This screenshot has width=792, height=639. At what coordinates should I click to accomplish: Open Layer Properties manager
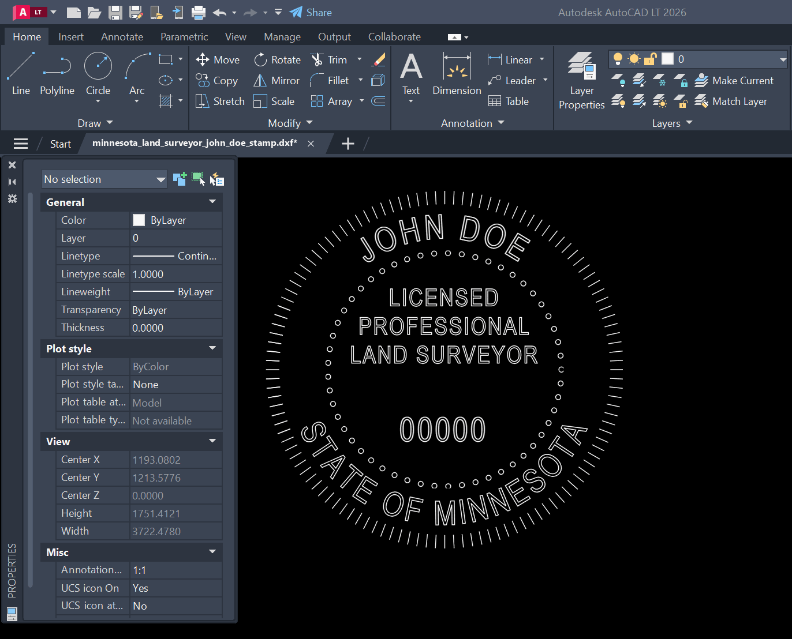tap(581, 80)
